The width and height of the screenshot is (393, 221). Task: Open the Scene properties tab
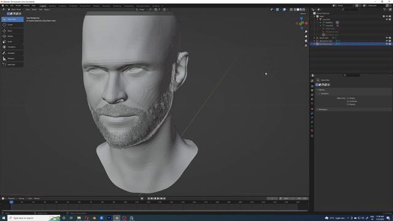pyautogui.click(x=312, y=99)
